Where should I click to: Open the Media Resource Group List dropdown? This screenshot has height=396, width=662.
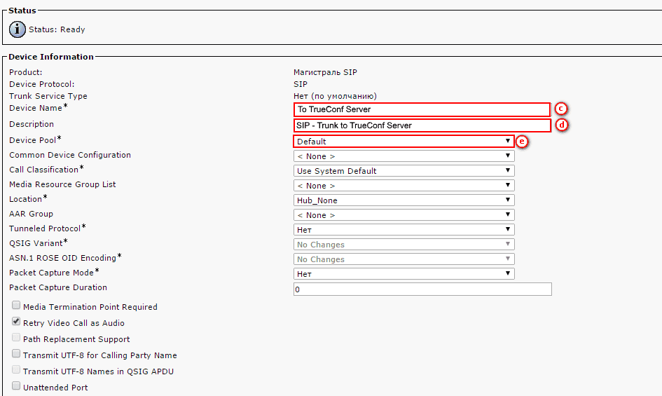click(x=404, y=186)
